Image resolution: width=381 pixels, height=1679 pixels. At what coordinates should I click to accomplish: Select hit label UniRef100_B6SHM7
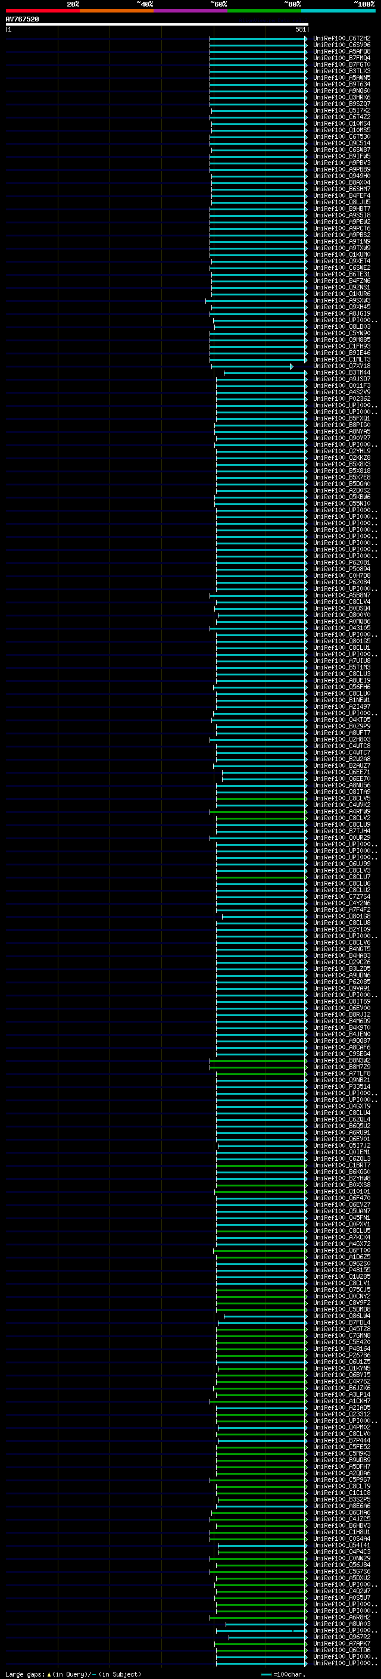coord(342,189)
